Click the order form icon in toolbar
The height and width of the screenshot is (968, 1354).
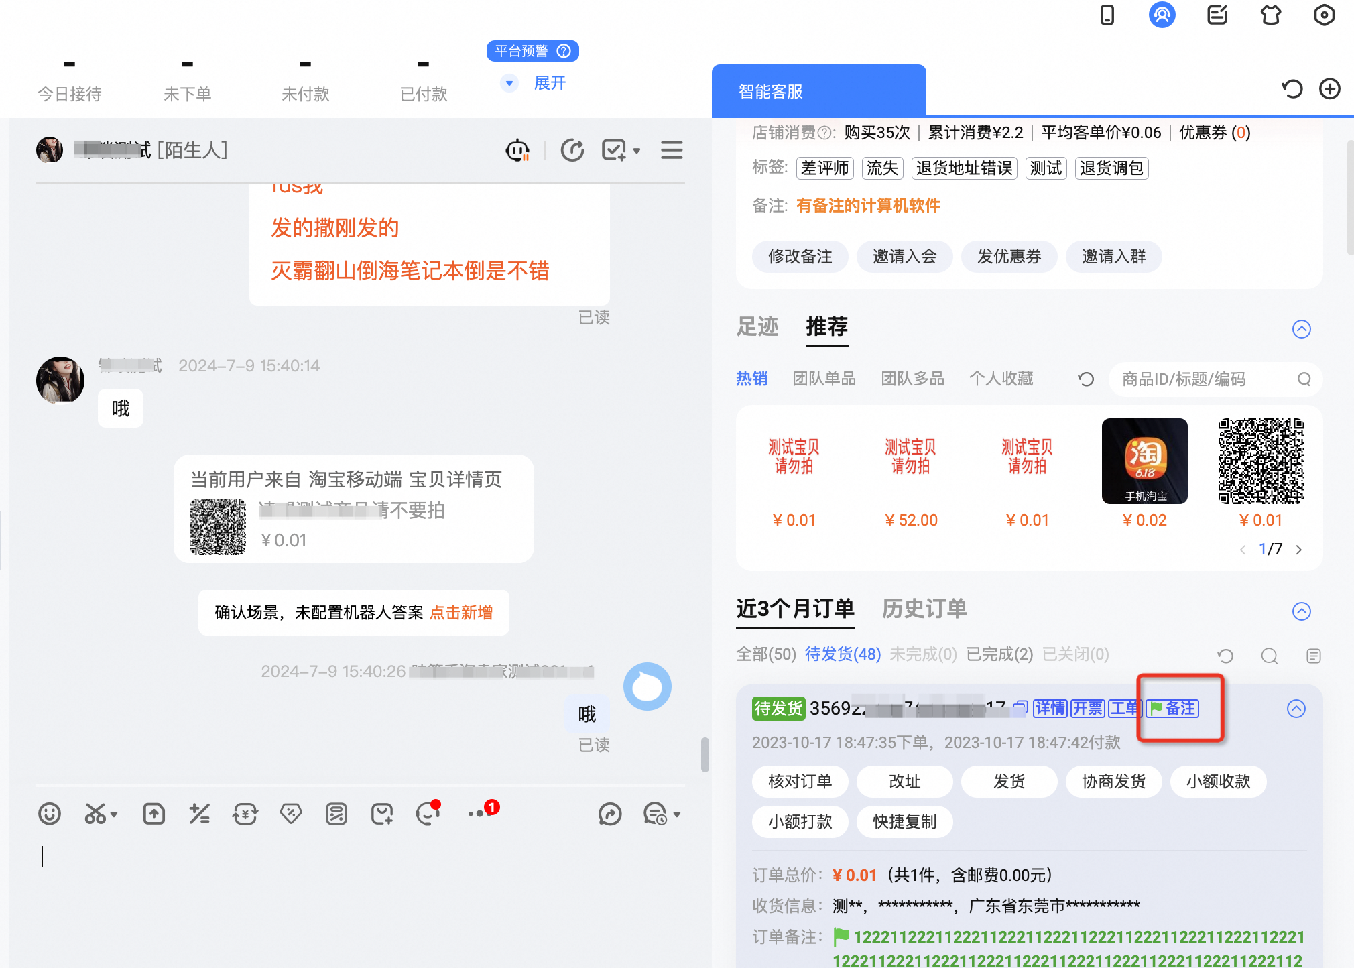[x=336, y=814]
